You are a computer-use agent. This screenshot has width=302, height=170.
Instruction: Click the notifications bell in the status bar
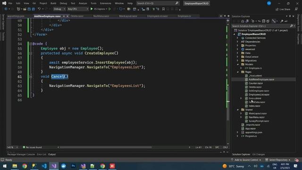click(x=296, y=160)
